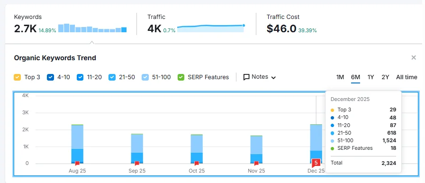Click the tooltip SERP Features value 18
Screen dimensions: 425x183
[x=393, y=148]
